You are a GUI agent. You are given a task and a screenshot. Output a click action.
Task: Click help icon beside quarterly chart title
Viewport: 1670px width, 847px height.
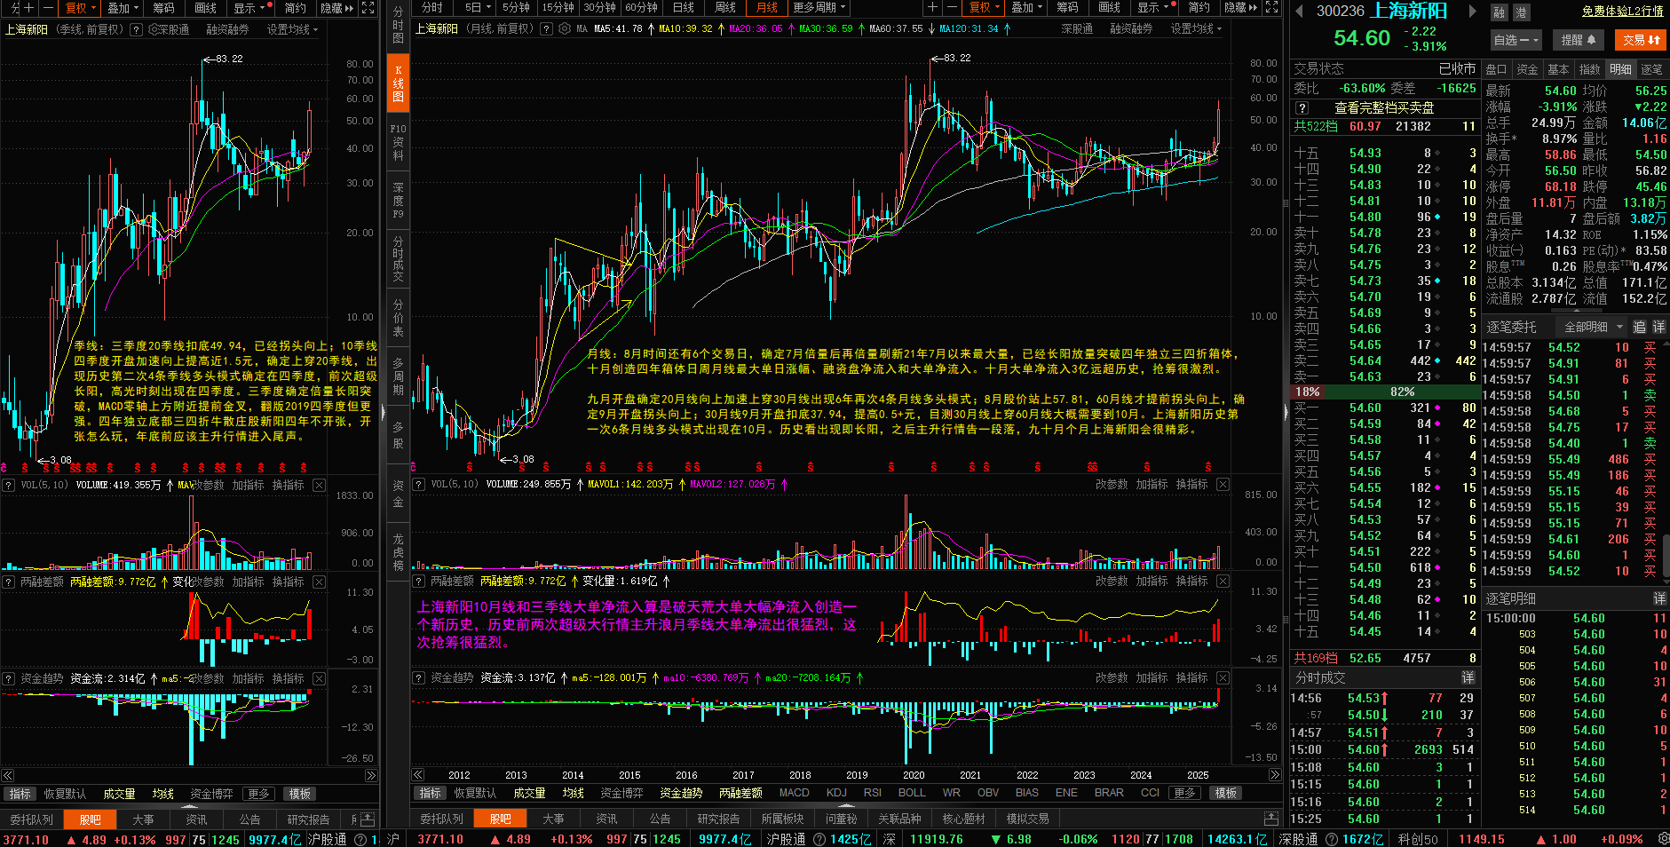click(136, 29)
